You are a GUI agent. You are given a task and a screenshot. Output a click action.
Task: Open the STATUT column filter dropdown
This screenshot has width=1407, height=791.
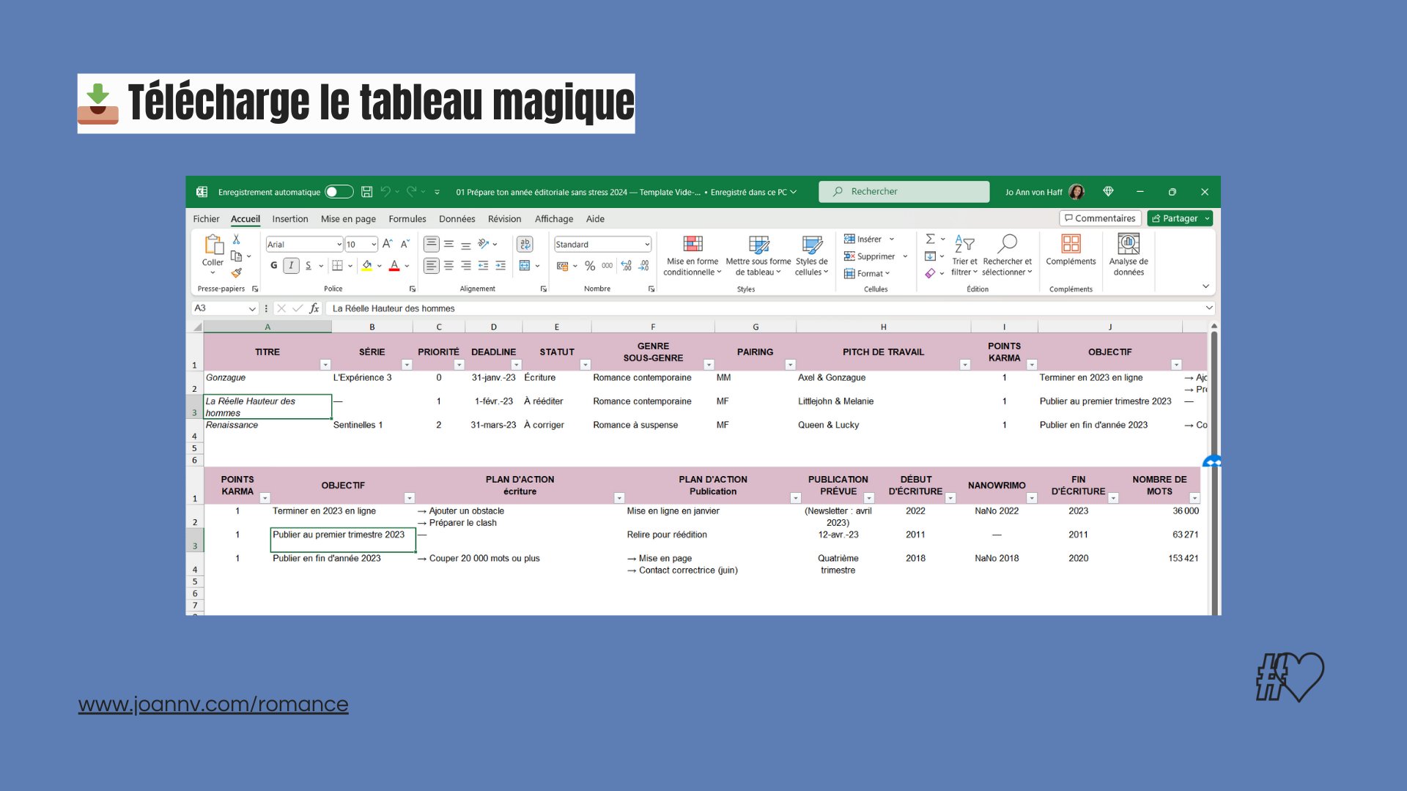pyautogui.click(x=585, y=365)
